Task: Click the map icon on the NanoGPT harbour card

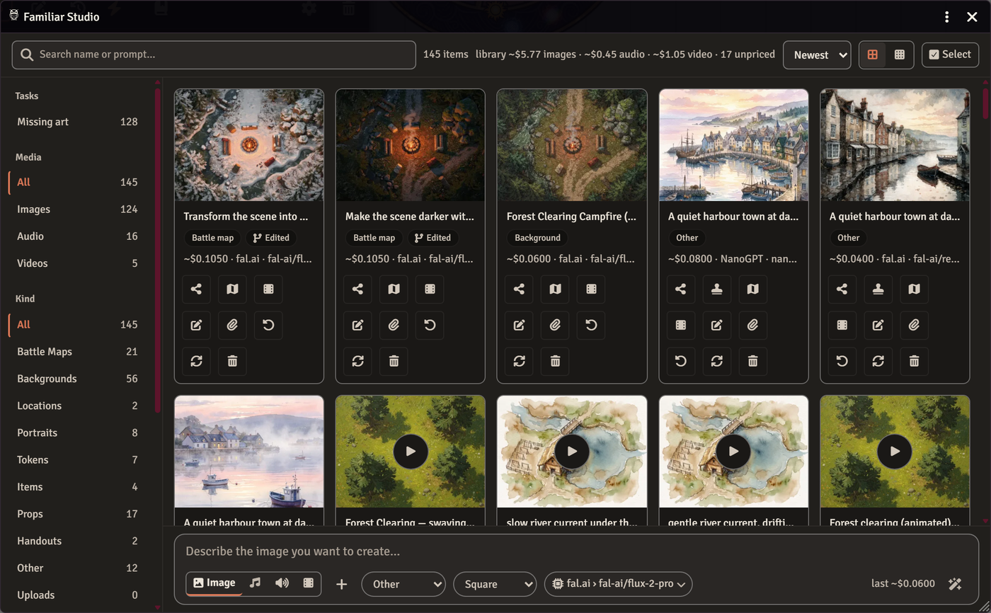Action: pos(752,289)
